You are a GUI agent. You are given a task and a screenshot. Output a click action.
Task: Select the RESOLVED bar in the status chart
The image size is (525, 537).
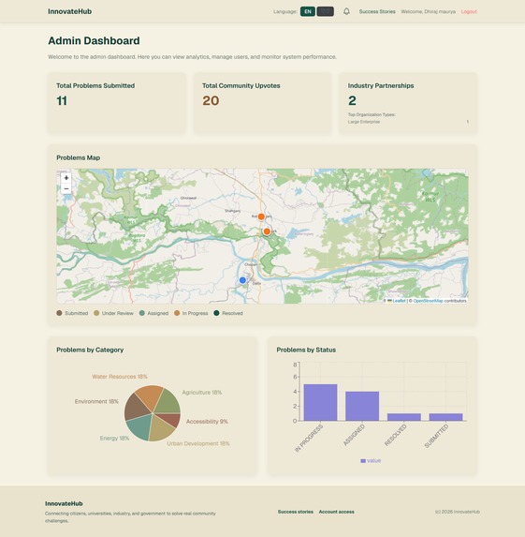pyautogui.click(x=404, y=417)
